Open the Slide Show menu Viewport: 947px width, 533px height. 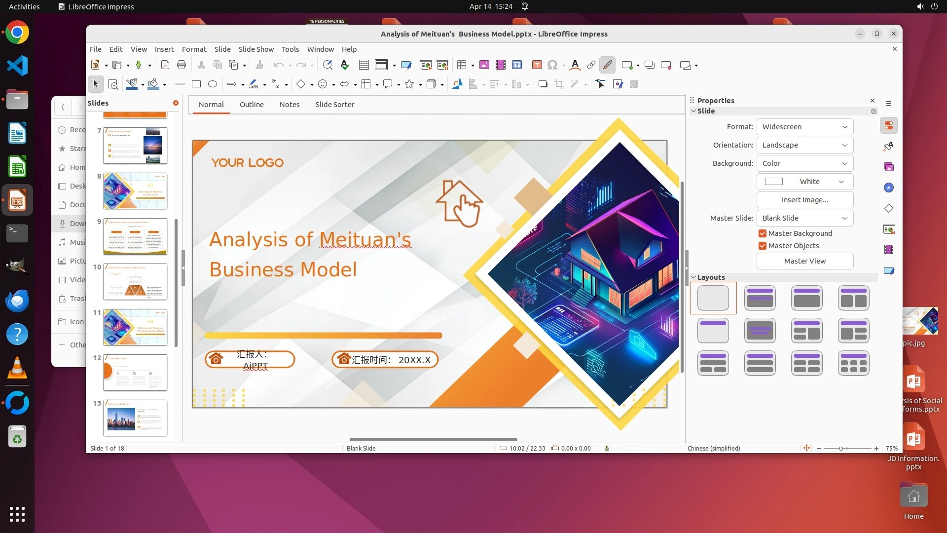coord(256,49)
